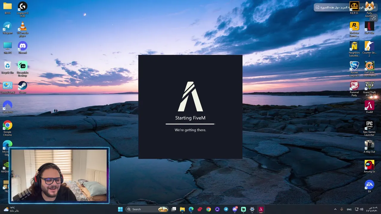
Task: Click the webcam overlay thumbnail
Action: point(59,175)
